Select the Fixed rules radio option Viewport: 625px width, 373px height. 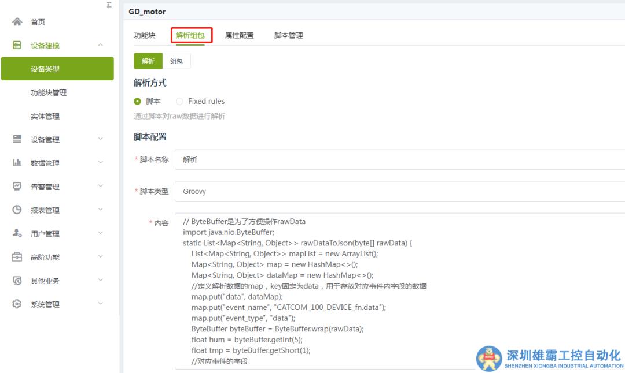[179, 101]
